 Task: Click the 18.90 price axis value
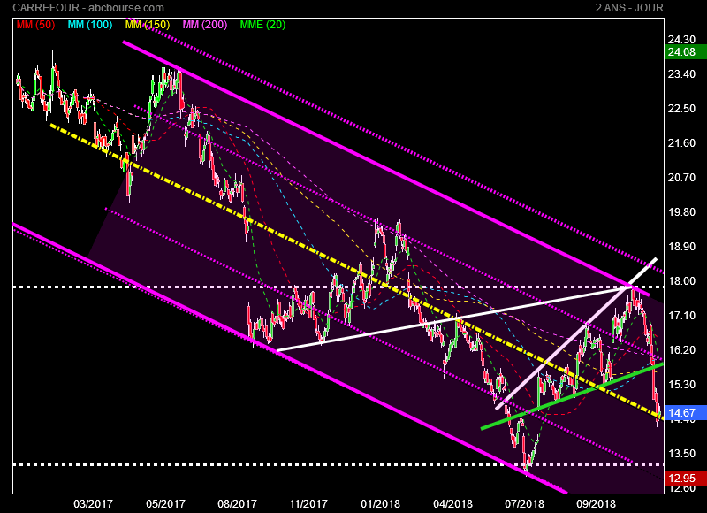click(x=681, y=247)
